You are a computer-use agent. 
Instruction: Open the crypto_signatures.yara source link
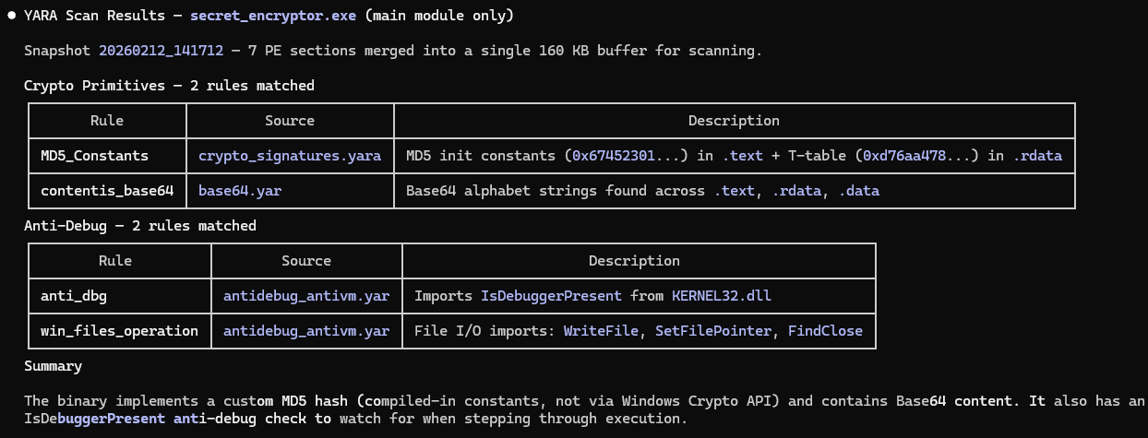pyautogui.click(x=290, y=156)
